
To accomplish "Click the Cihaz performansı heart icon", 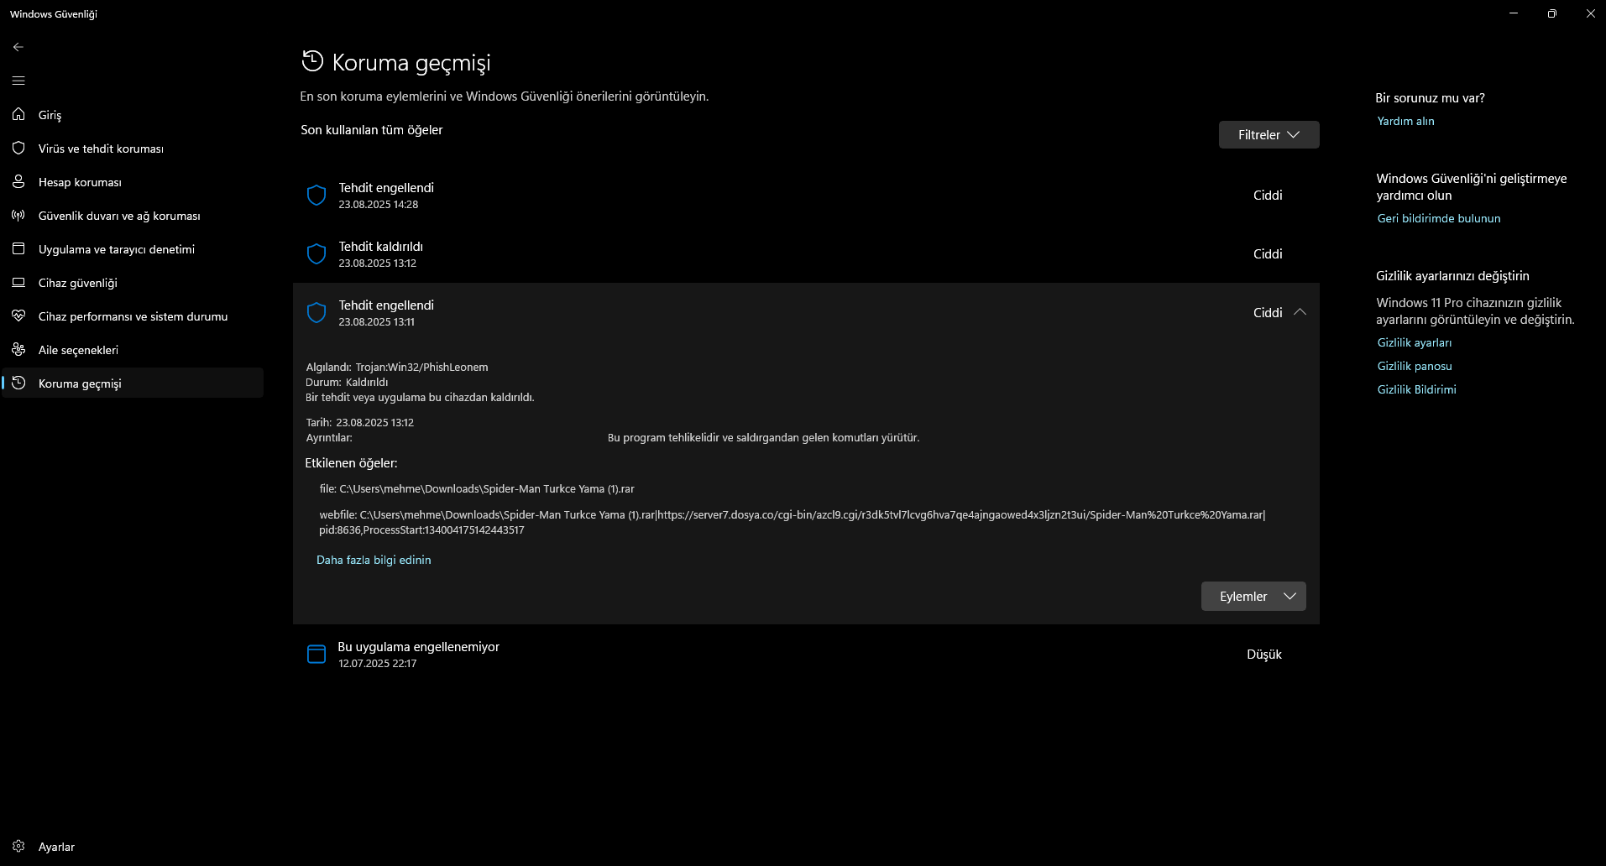I will pos(18,316).
